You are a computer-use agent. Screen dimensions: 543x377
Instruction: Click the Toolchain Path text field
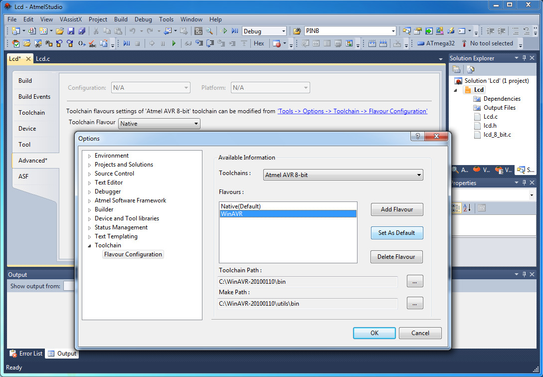pos(308,282)
